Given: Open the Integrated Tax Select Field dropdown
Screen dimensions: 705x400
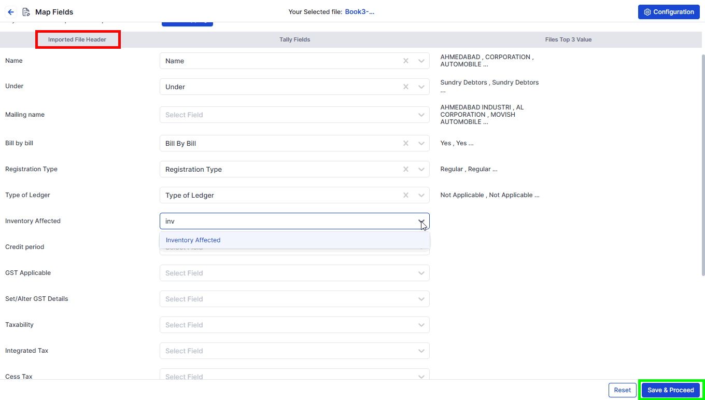Looking at the screenshot, I should coord(294,351).
